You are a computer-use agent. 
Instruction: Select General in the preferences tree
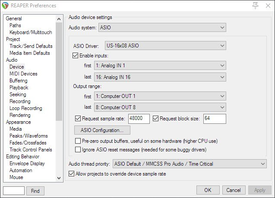(14, 19)
